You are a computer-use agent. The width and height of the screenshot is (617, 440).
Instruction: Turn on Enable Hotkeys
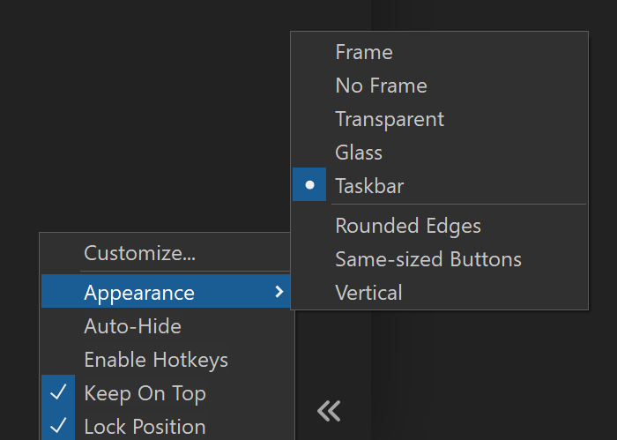[x=156, y=360]
